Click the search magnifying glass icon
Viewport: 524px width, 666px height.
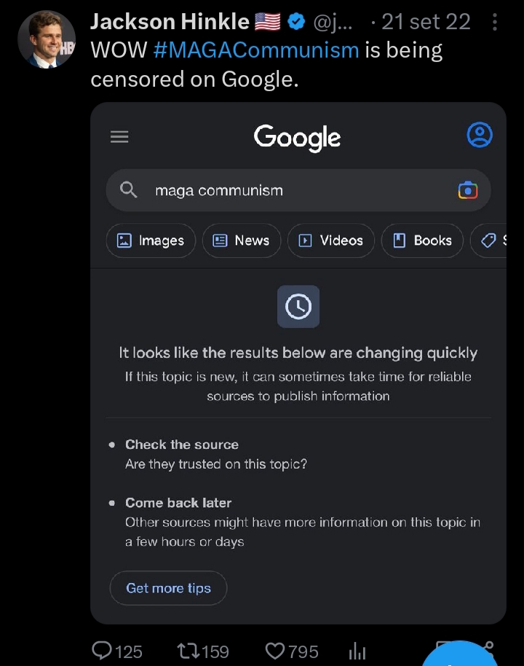[x=128, y=189]
